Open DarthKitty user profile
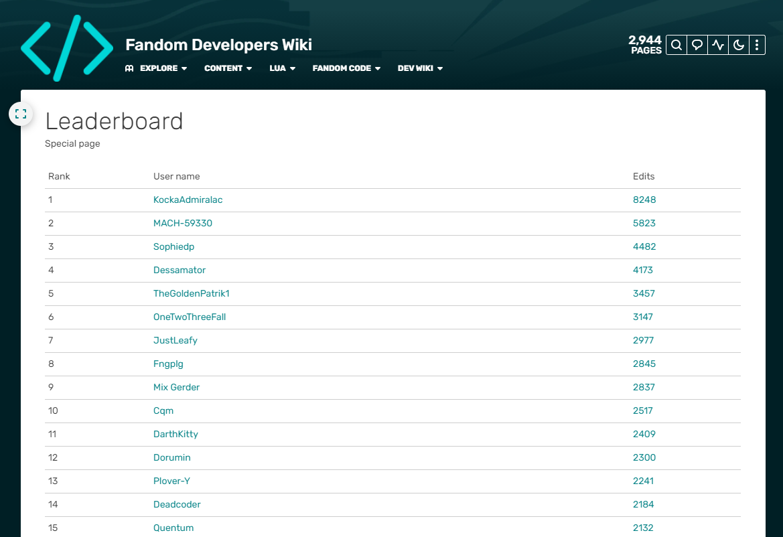Image resolution: width=783 pixels, height=537 pixels. [x=175, y=434]
